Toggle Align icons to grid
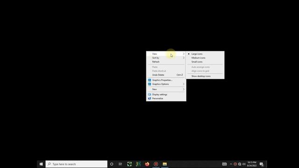This screenshot has width=299, height=168. point(205,71)
